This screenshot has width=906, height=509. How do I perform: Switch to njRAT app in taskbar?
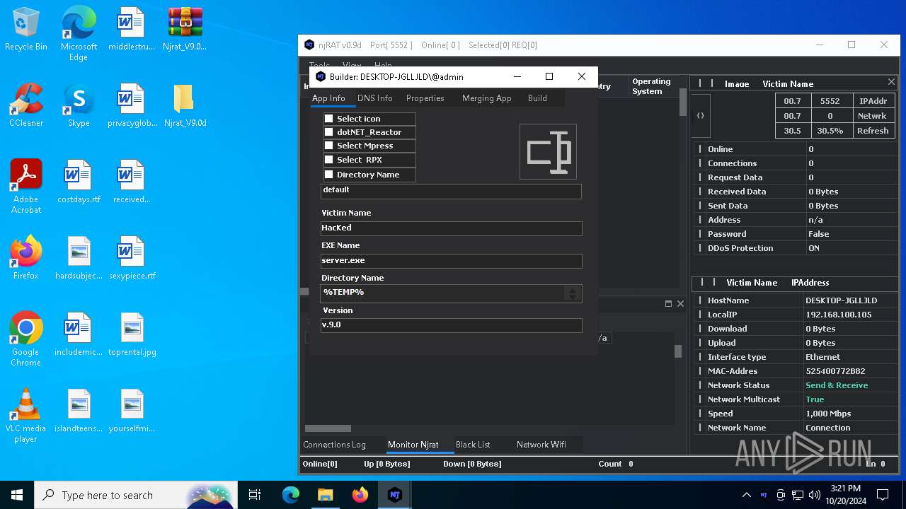pyautogui.click(x=395, y=495)
